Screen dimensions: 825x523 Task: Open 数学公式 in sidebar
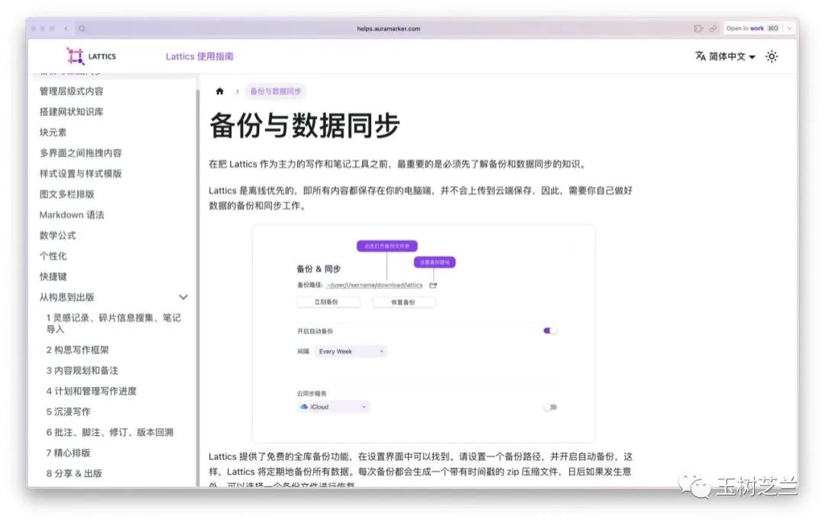point(58,235)
